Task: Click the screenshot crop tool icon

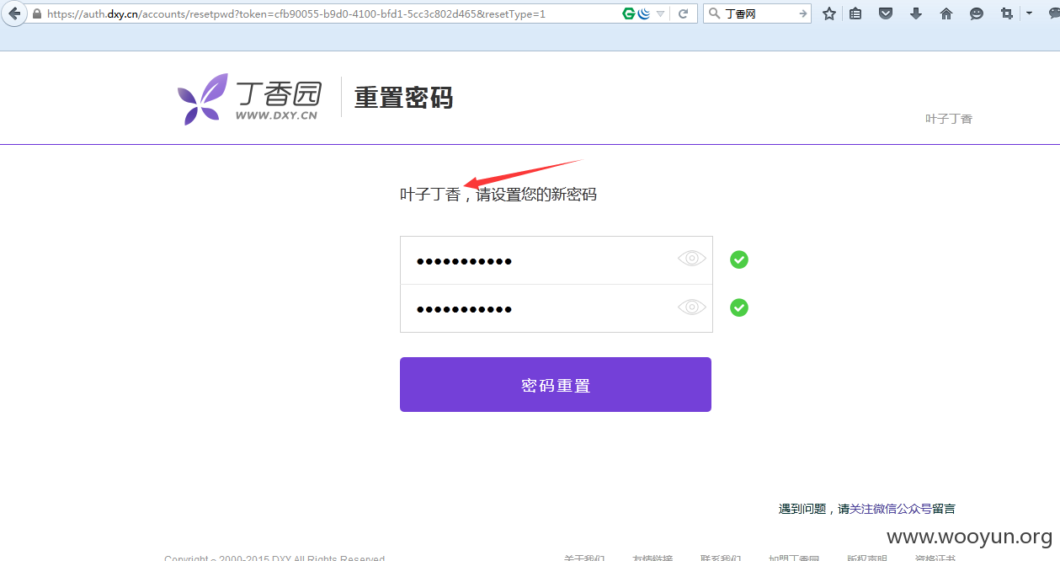Action: [x=1007, y=13]
